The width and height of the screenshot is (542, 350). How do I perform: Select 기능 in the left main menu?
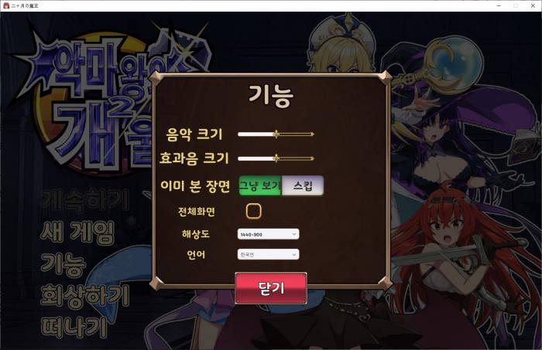click(63, 264)
